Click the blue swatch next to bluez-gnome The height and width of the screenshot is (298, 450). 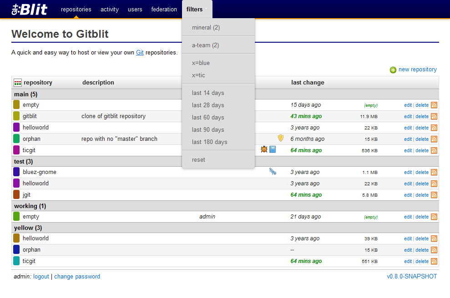pyautogui.click(x=16, y=172)
